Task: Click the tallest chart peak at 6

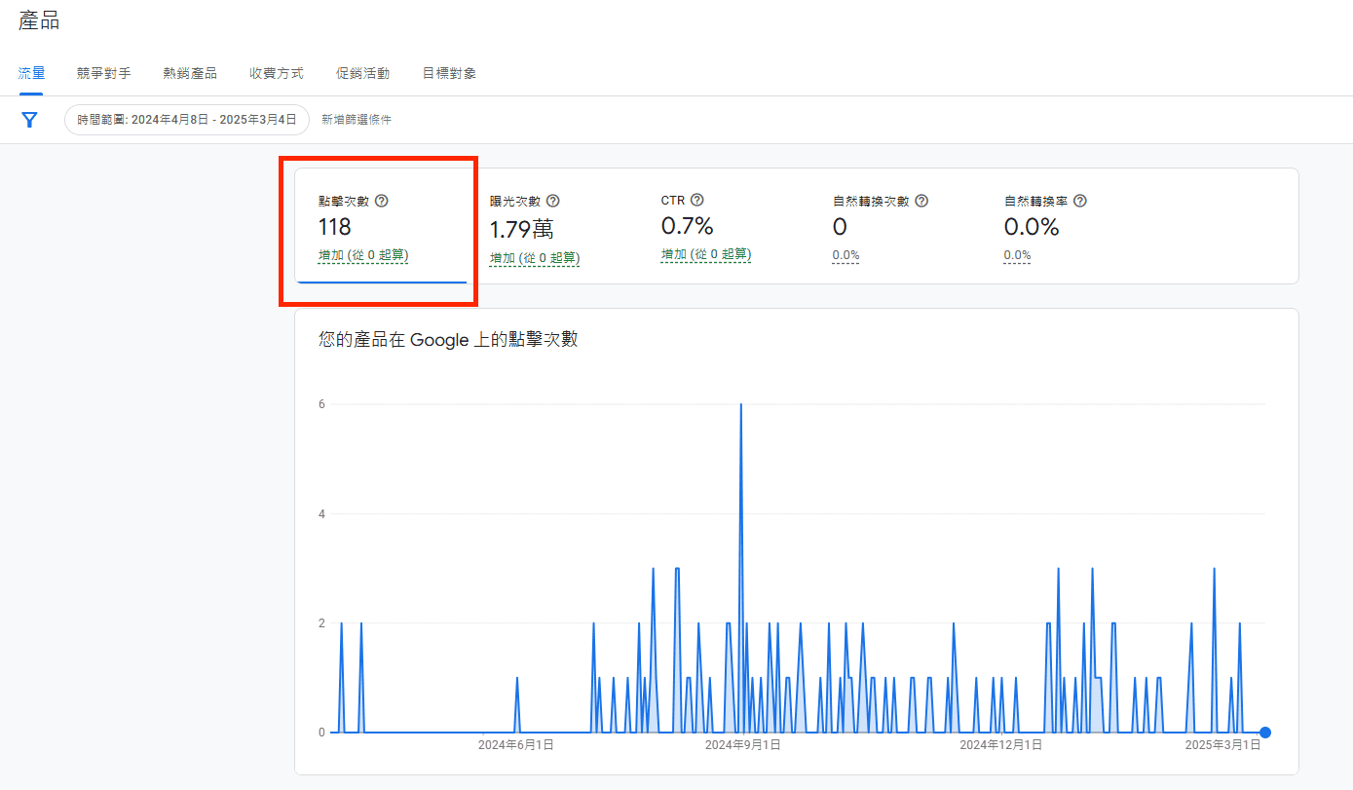Action: click(x=741, y=404)
